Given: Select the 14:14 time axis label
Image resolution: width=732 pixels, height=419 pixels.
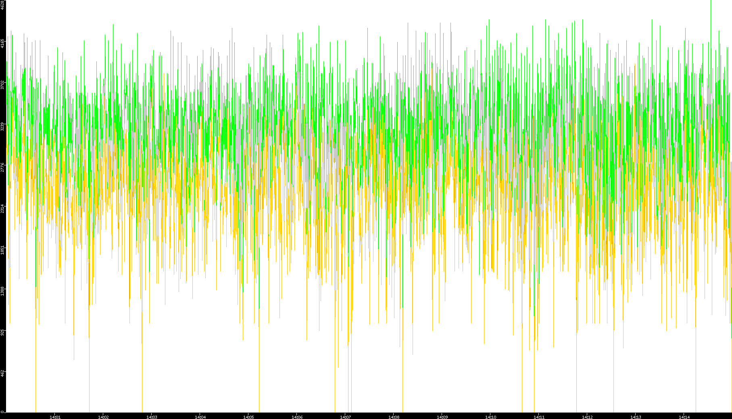Looking at the screenshot, I should [684, 417].
